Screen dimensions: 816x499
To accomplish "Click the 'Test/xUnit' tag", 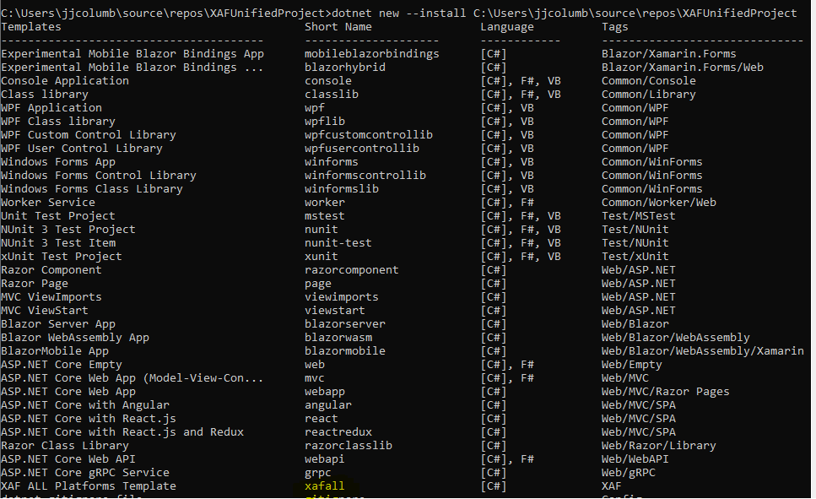I will [635, 257].
